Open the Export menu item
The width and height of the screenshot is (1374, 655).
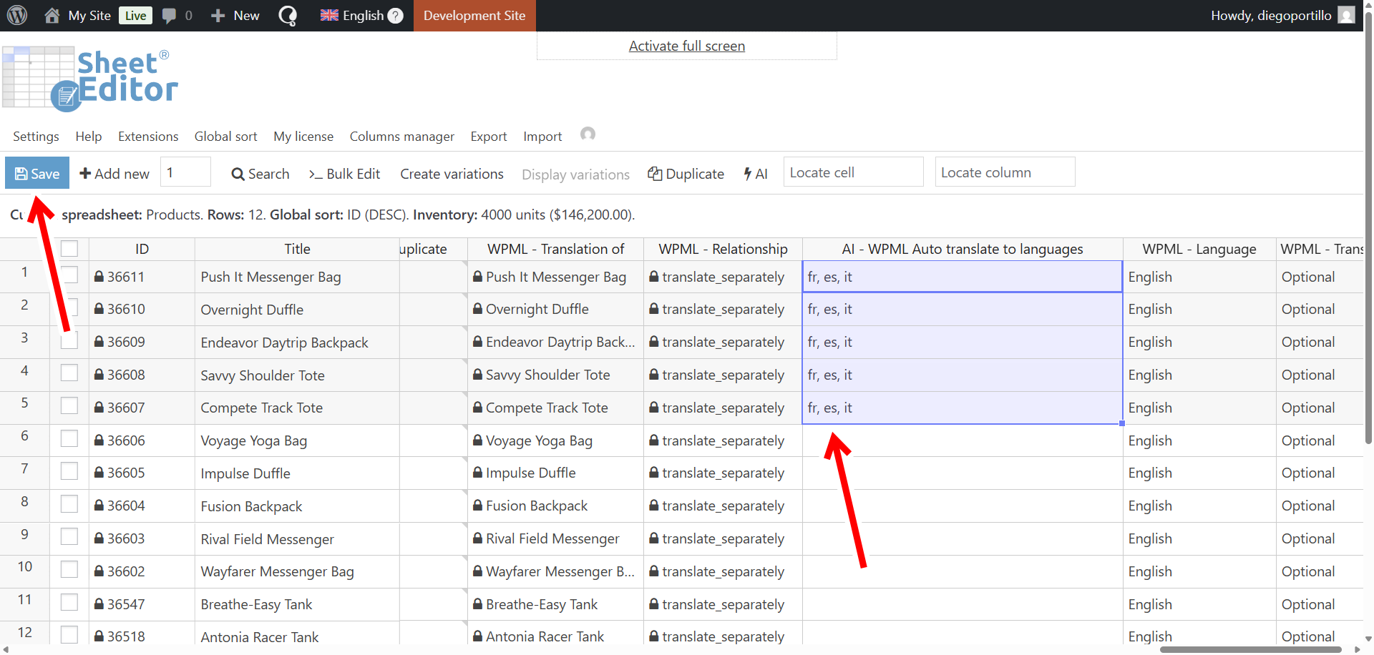coord(488,137)
